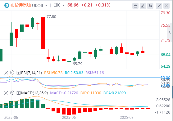Click the MACD(12,26,9) indicator label
The height and width of the screenshot is (121, 173).
(34, 93)
